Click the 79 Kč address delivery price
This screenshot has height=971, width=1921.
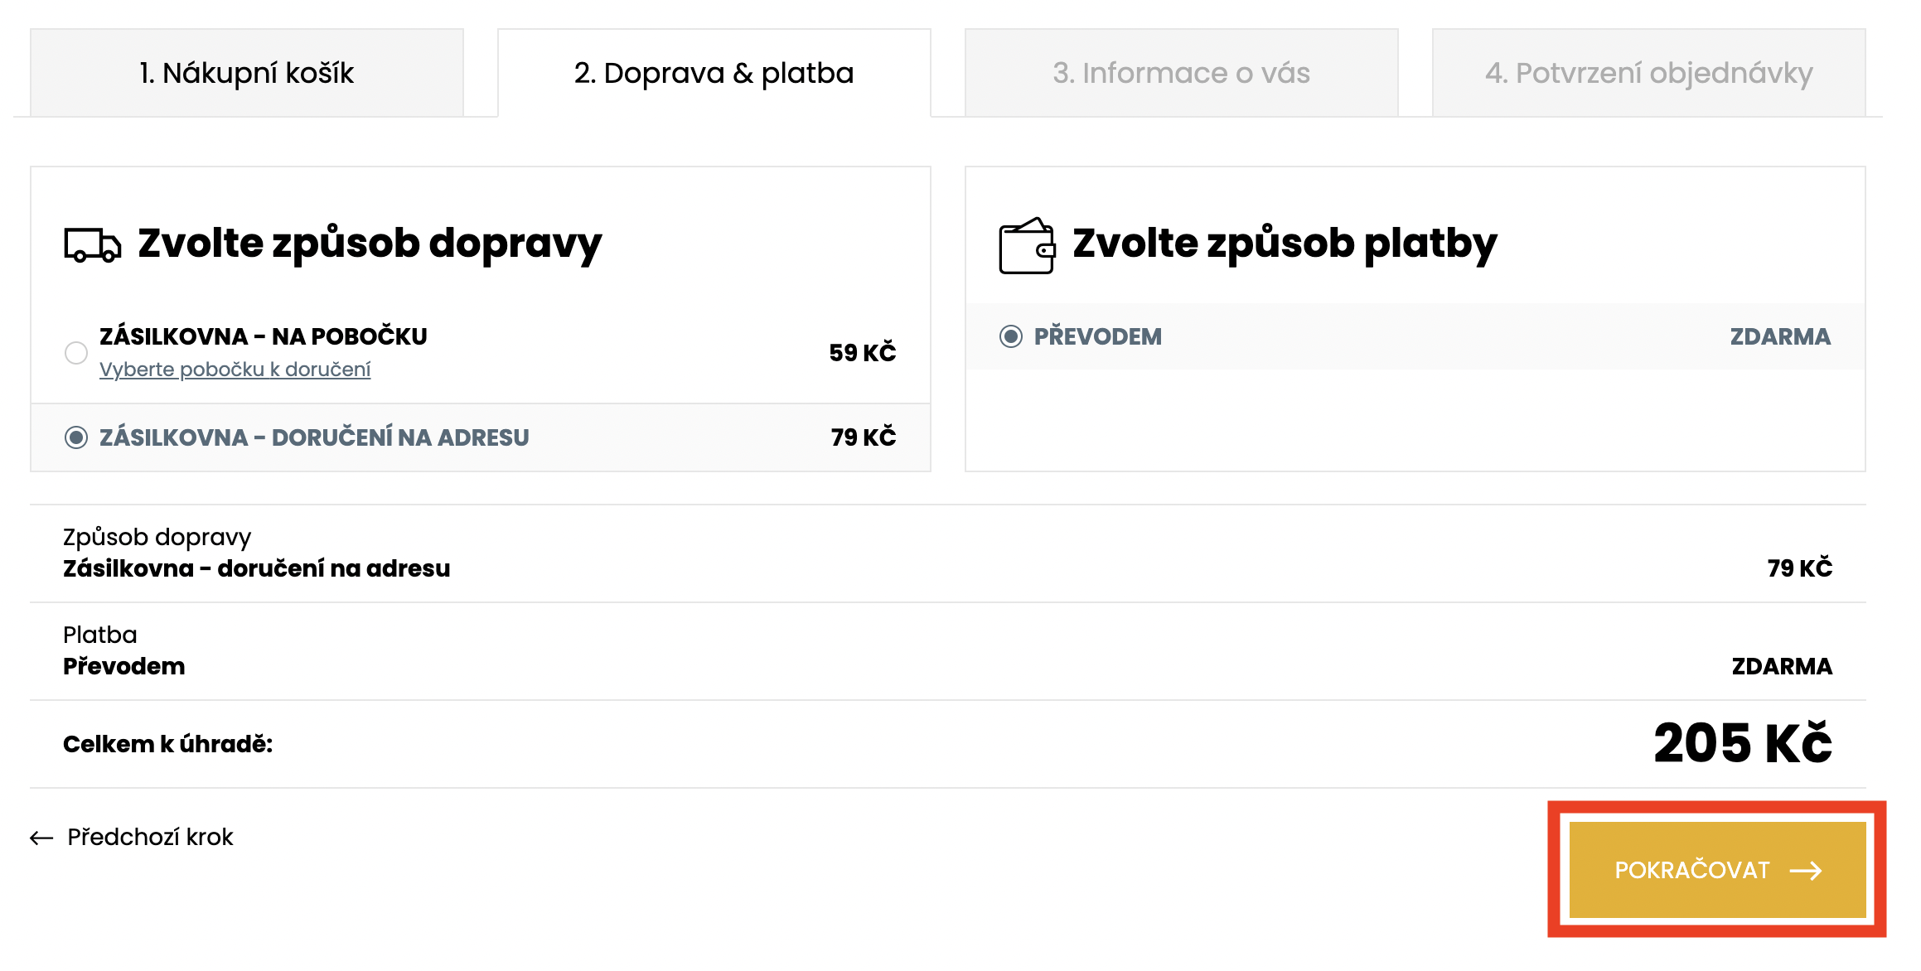click(863, 437)
